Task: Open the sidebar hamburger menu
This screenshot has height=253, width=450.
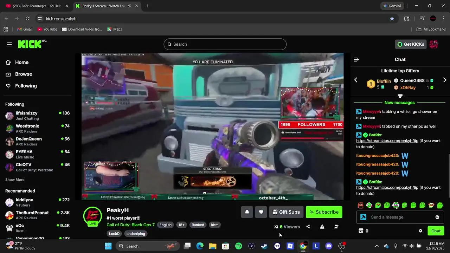Action: pos(9,44)
